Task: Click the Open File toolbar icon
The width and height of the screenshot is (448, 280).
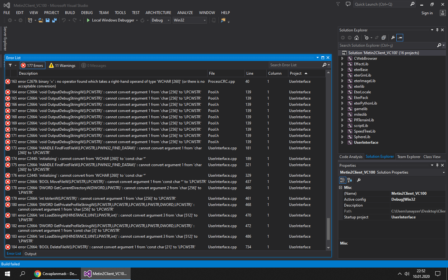Action: pos(41,20)
